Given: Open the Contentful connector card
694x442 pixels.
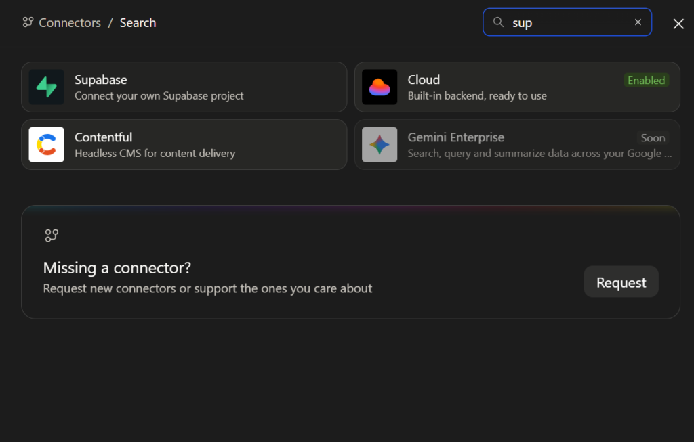Looking at the screenshot, I should (x=184, y=145).
